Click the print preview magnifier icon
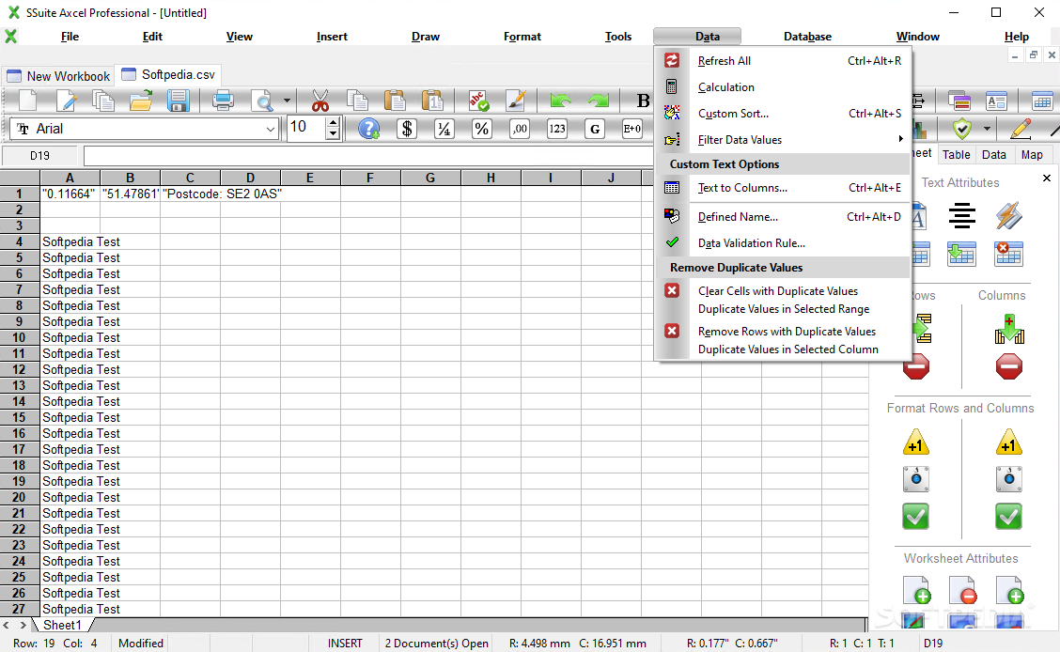The width and height of the screenshot is (1060, 652). 261,101
